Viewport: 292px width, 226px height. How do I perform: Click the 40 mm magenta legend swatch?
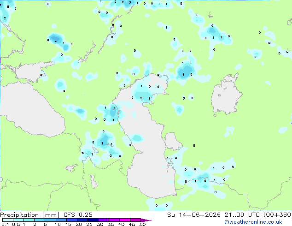click(125, 220)
